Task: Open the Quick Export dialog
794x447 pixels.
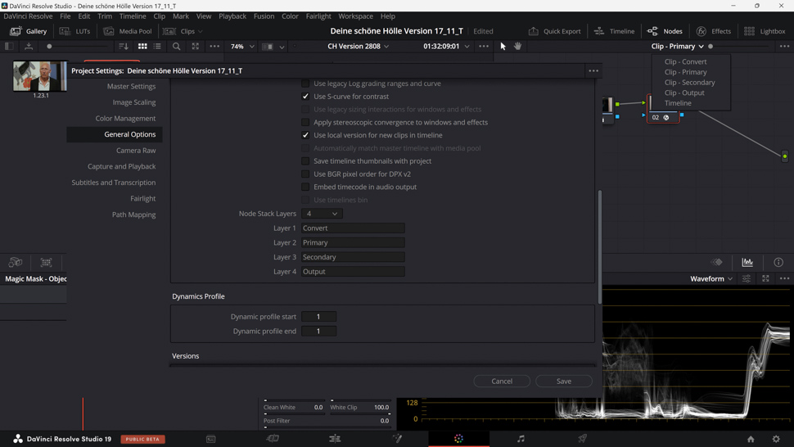Action: 554,31
